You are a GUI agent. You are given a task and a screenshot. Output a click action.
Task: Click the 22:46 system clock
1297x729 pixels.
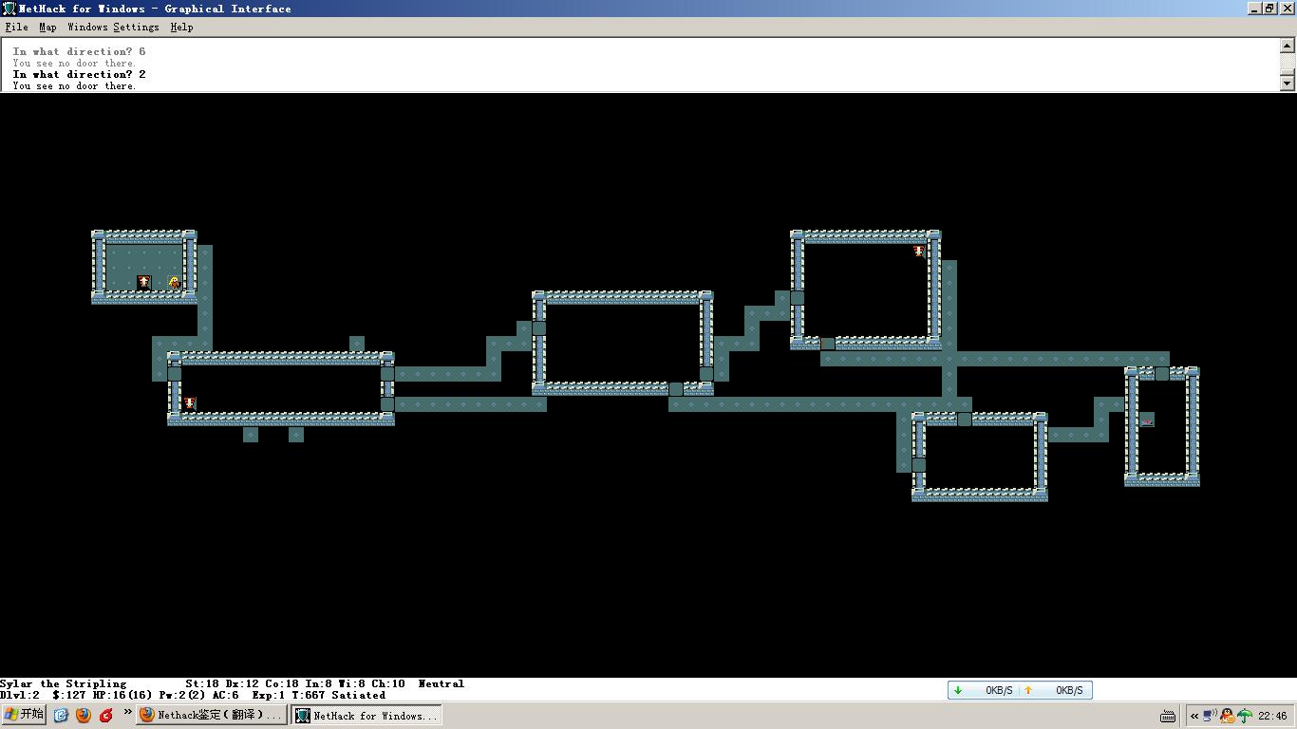[1272, 716]
